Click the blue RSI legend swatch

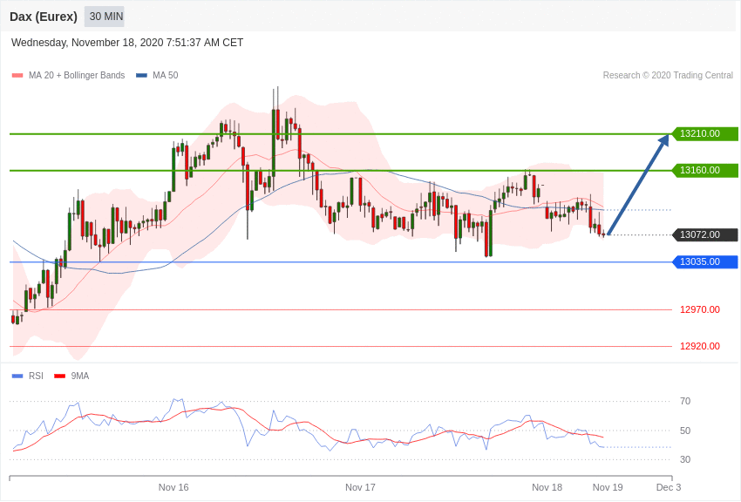[17, 376]
